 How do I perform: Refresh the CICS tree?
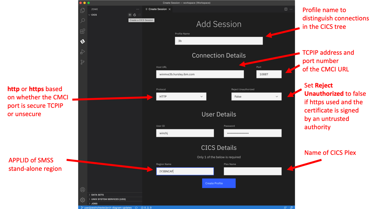[x=135, y=15]
